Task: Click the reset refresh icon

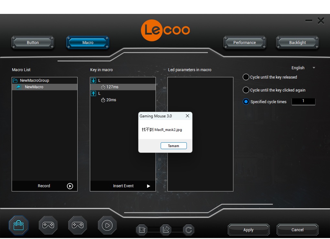Action: (188, 230)
